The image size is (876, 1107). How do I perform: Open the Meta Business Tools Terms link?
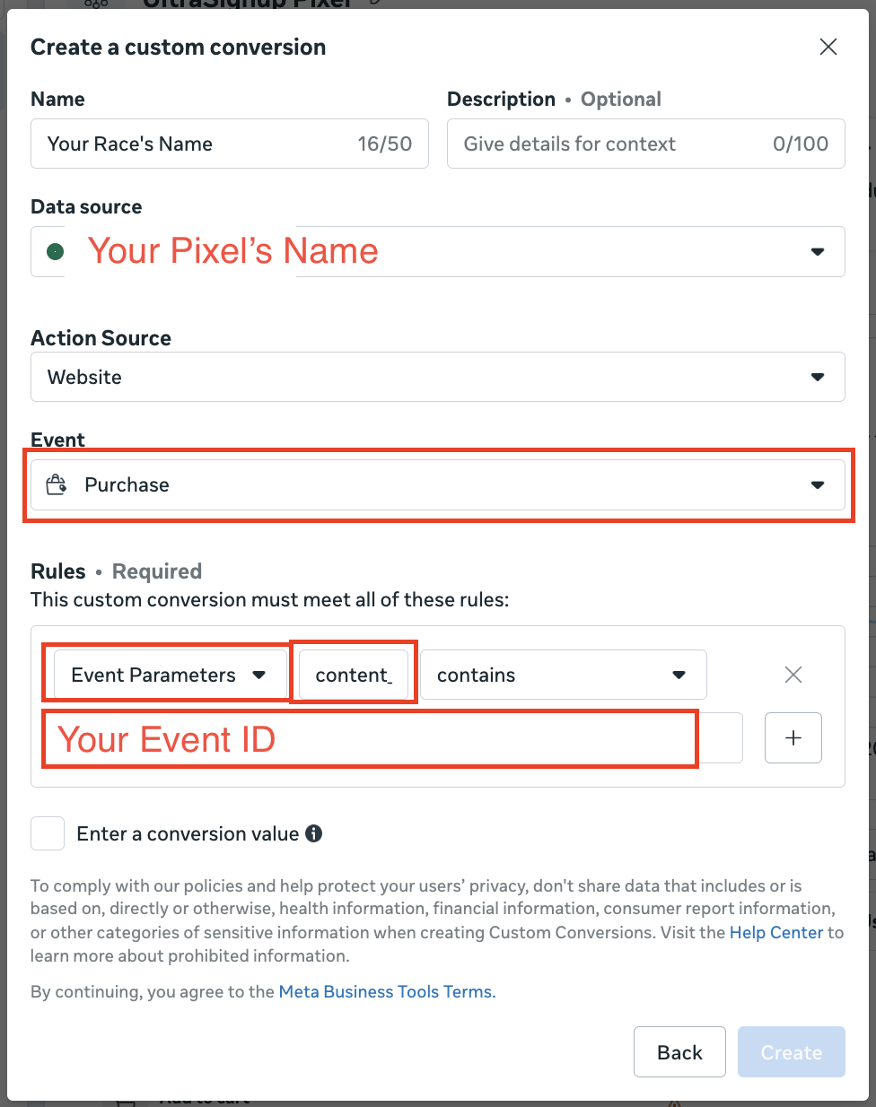[387, 991]
